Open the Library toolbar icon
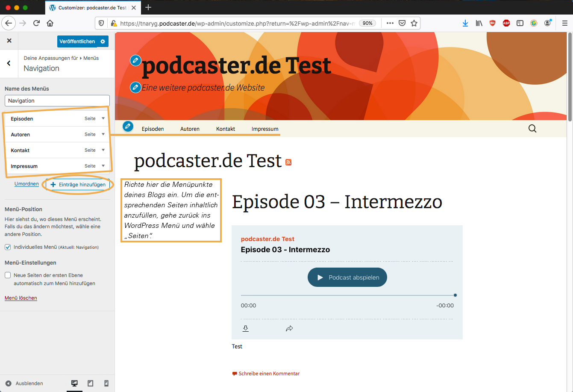 479,23
